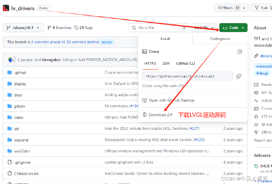This screenshot has width=272, height=184.
Task: Open the docs folder
Action: click(x=18, y=95)
